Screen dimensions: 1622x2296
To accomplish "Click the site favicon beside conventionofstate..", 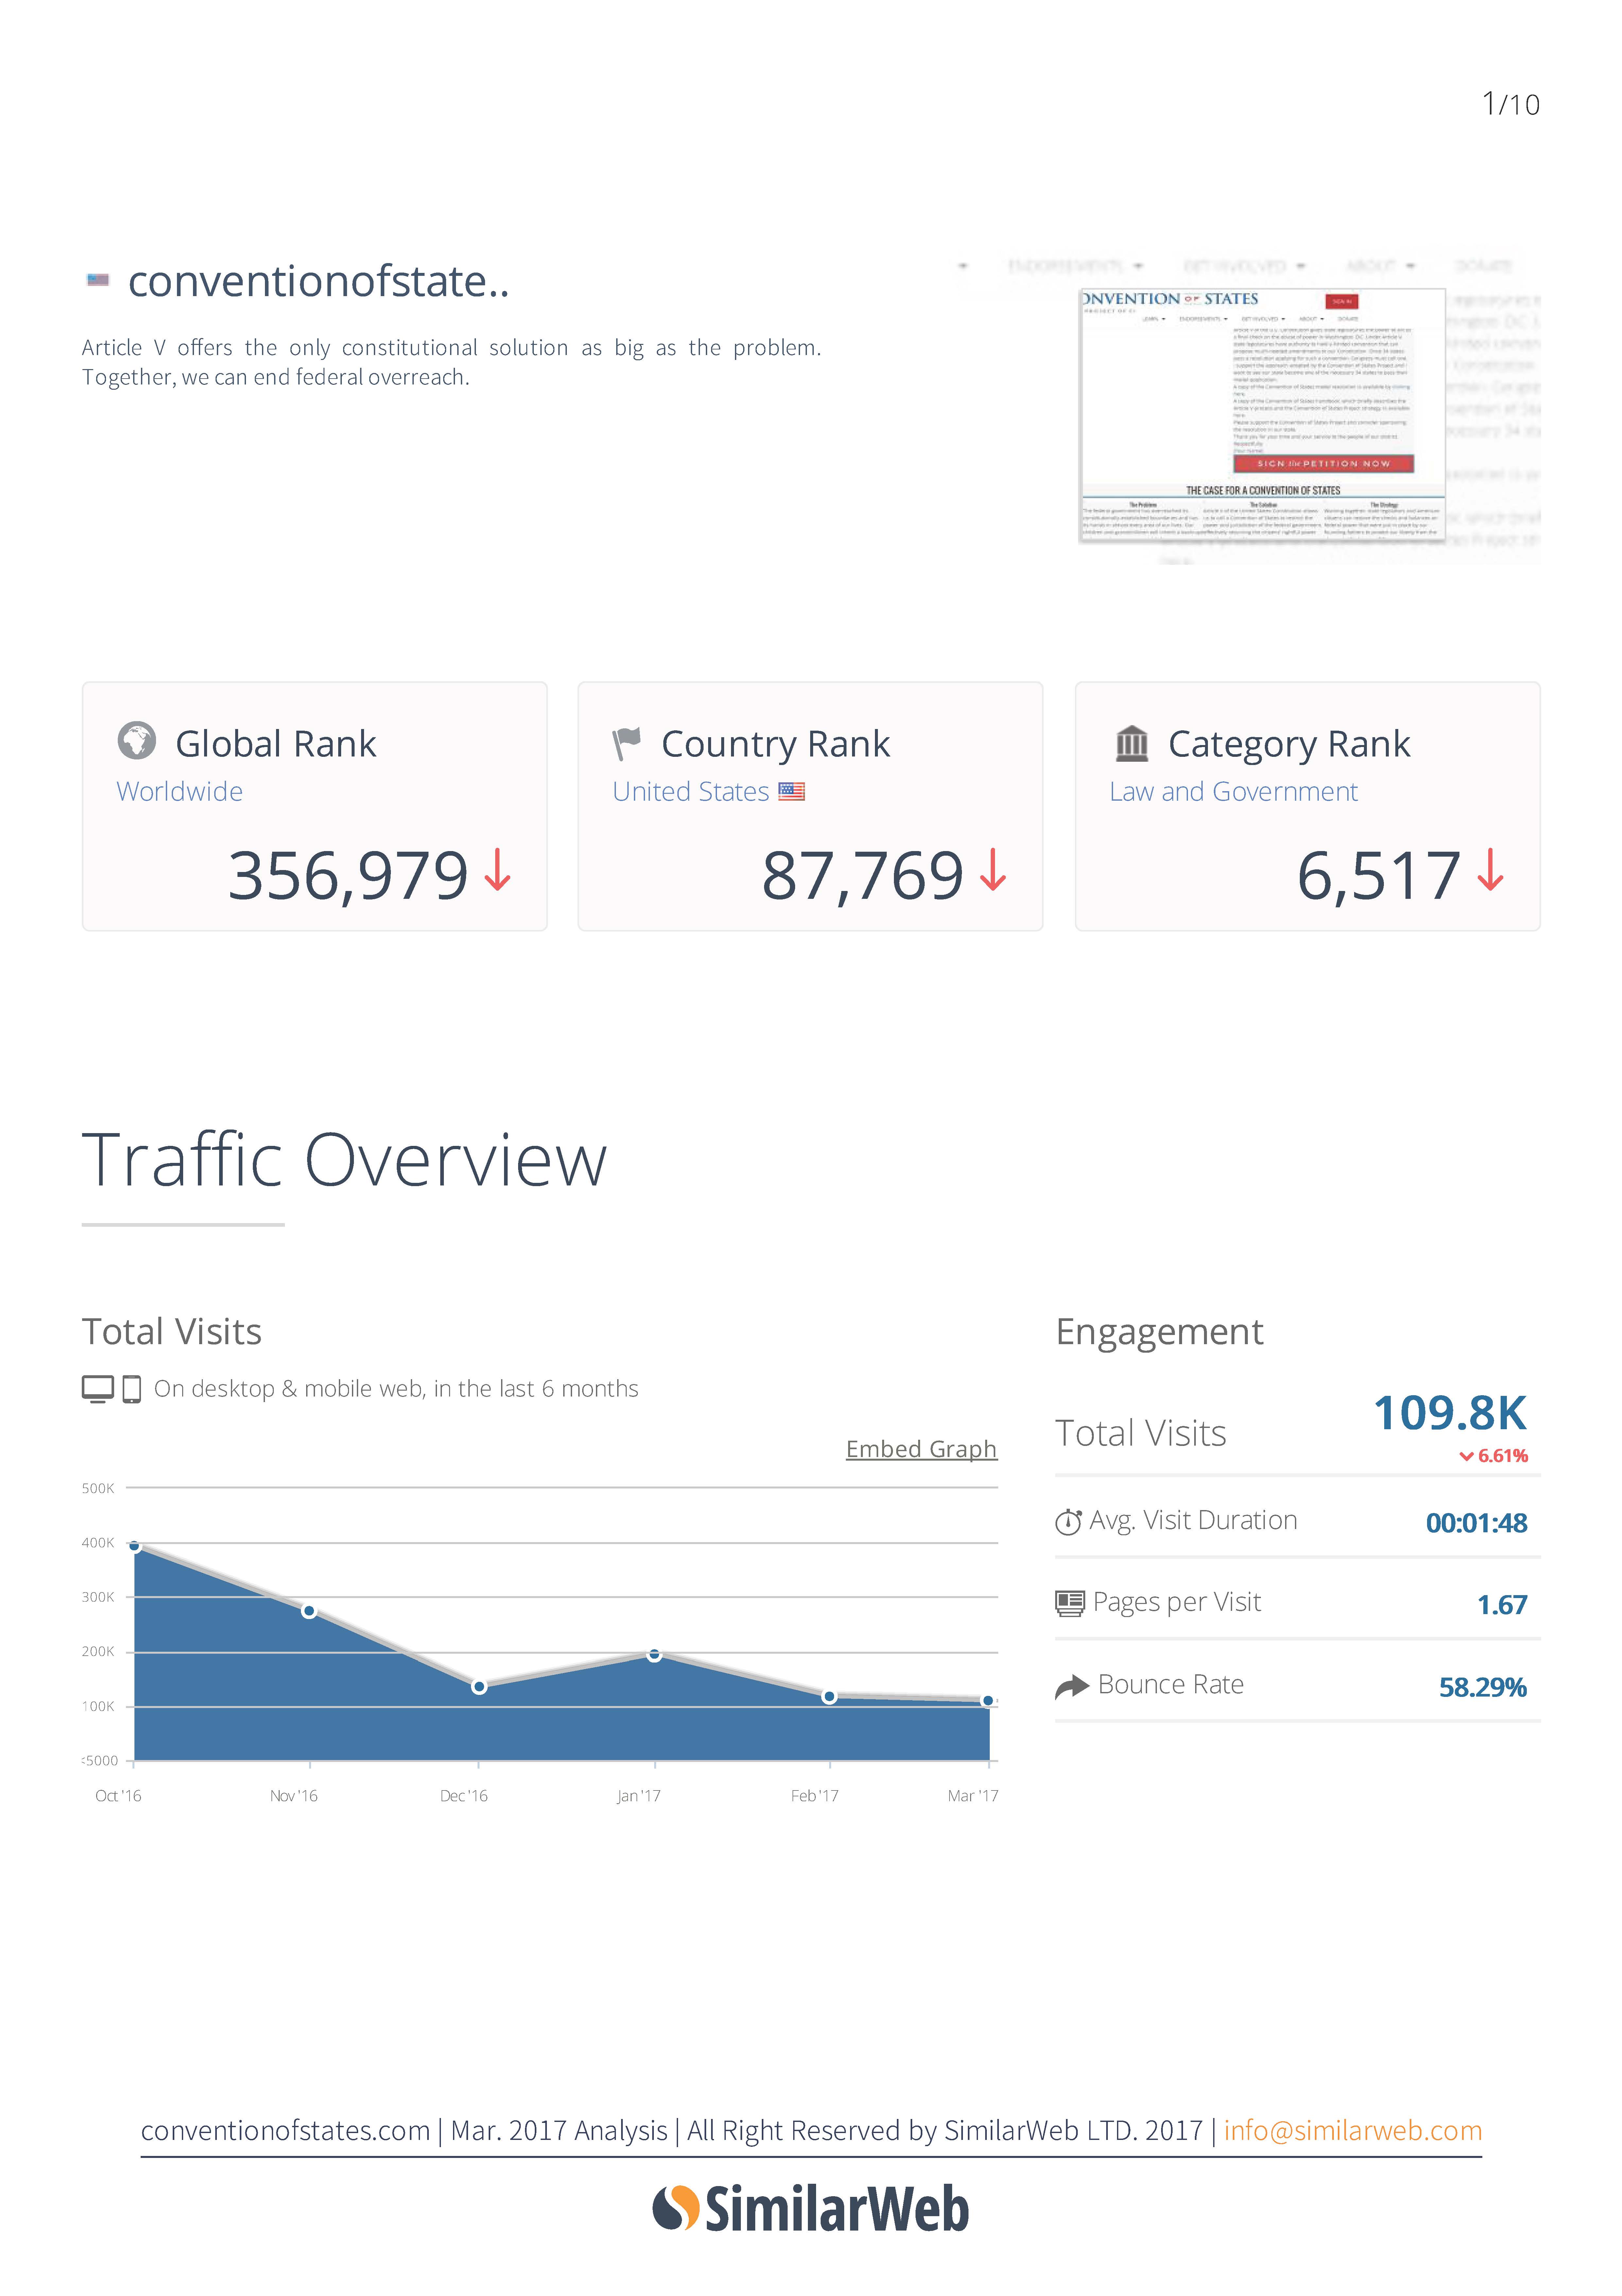I will pos(98,280).
